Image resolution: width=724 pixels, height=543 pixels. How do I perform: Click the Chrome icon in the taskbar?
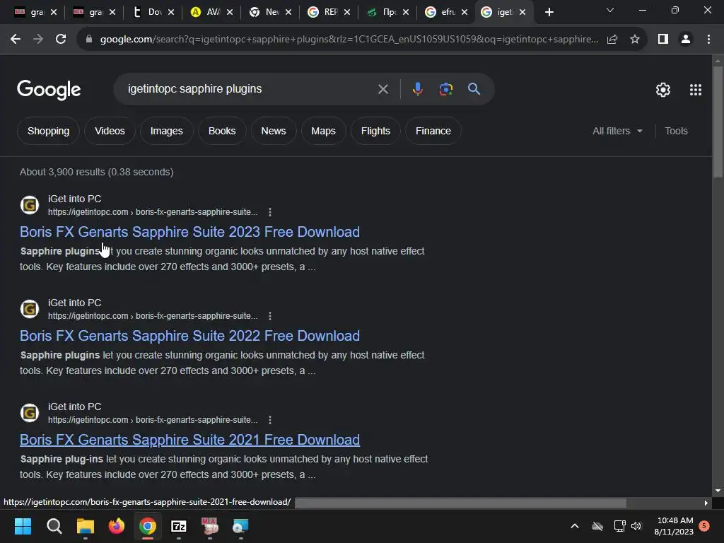point(148,526)
